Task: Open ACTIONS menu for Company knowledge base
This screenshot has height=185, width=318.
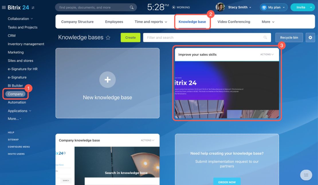Action: pos(148,140)
